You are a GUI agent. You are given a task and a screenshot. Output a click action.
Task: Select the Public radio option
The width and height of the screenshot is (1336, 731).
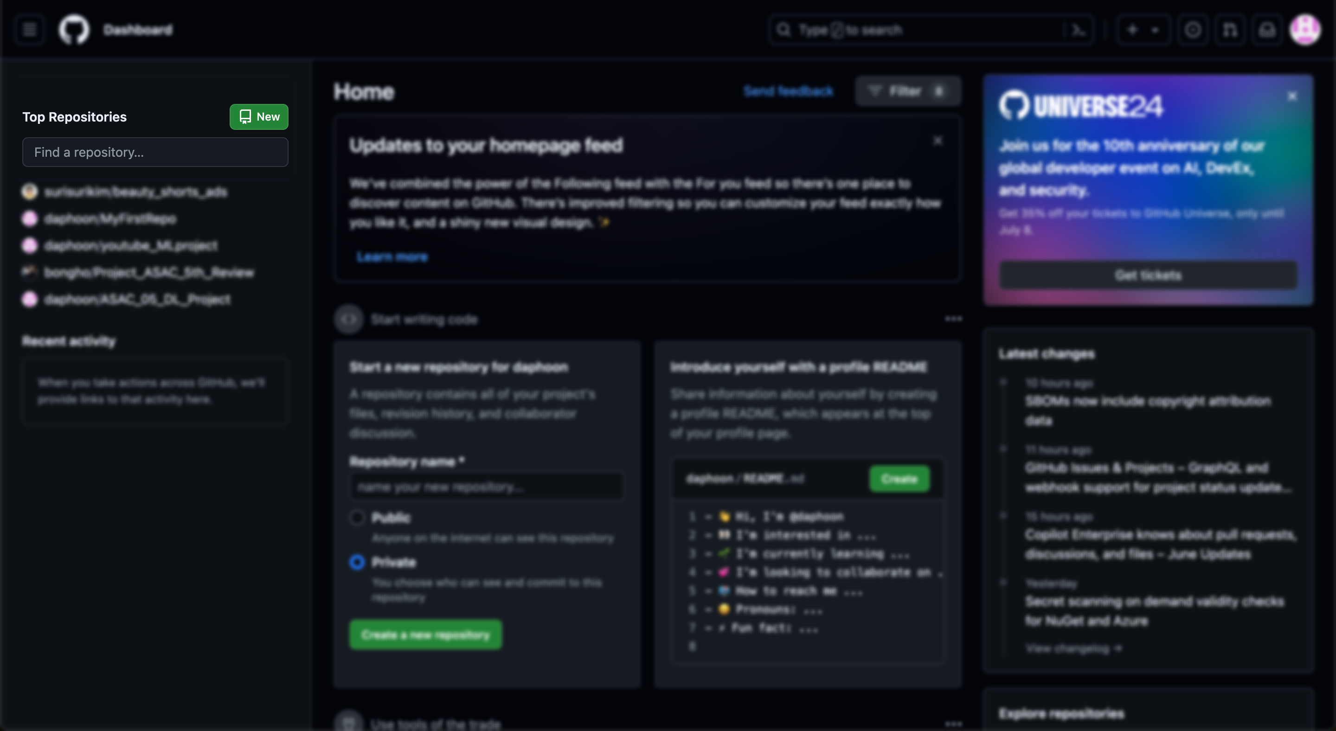pyautogui.click(x=357, y=517)
